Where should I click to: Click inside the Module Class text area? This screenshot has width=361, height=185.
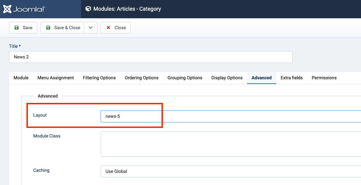click(231, 144)
